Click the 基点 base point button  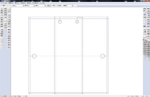(x=48, y=6)
